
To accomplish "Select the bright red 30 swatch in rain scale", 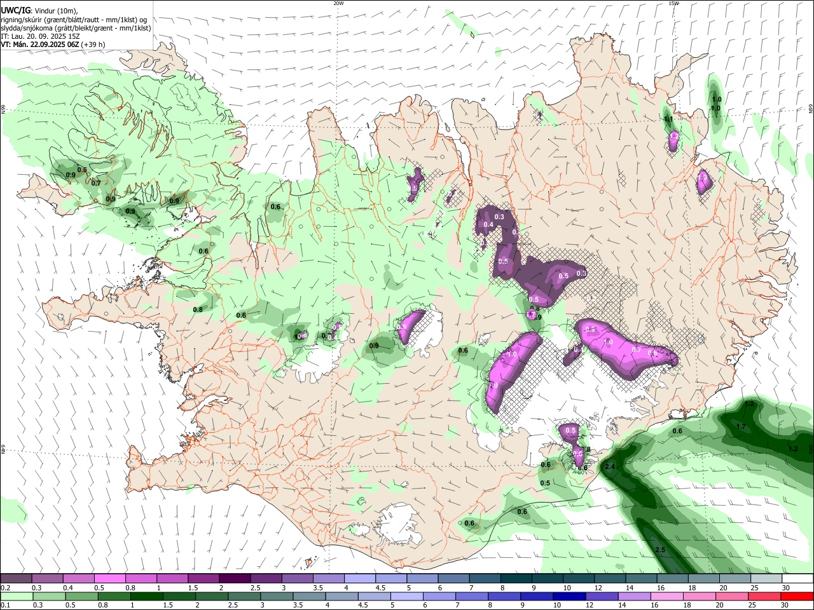I will (x=797, y=596).
